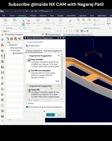112x141 pixels.
Task: Collapse the MCS_MILL tree node
Action: click(9, 50)
